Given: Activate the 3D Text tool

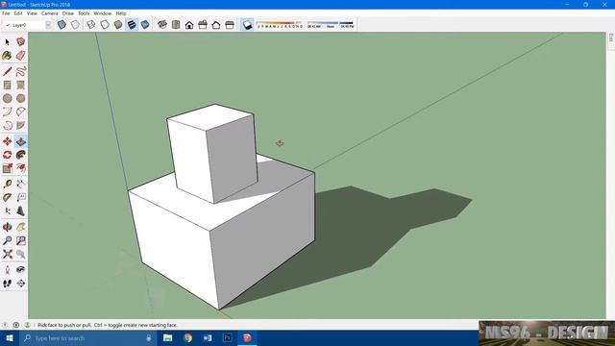Looking at the screenshot, I should tap(21, 211).
